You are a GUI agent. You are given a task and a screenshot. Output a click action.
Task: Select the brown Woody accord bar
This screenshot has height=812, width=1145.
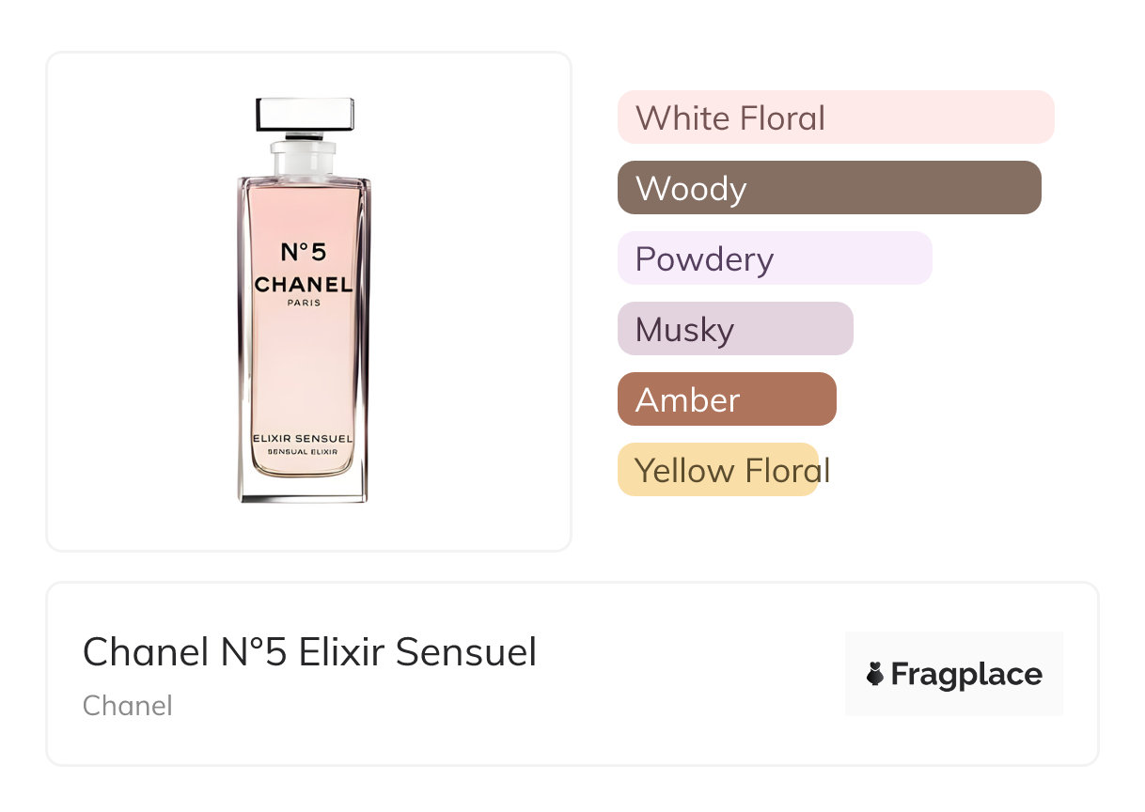pos(828,188)
